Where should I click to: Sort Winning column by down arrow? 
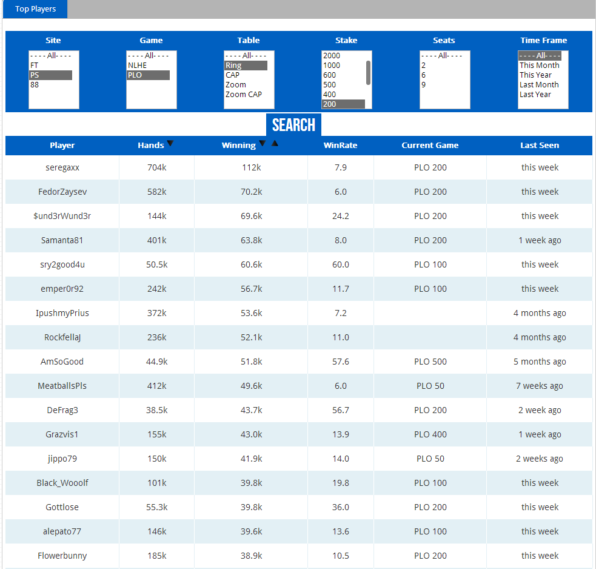263,143
